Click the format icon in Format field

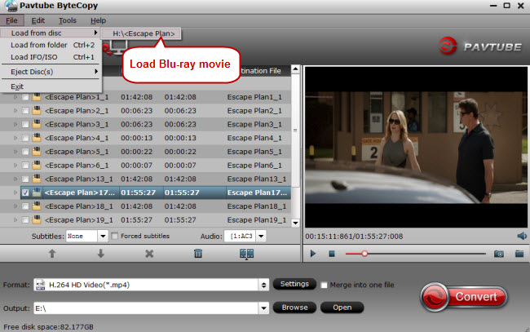coord(41,285)
